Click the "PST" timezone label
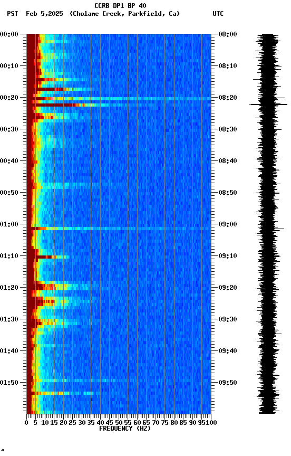This screenshot has width=291, height=456. (13, 14)
